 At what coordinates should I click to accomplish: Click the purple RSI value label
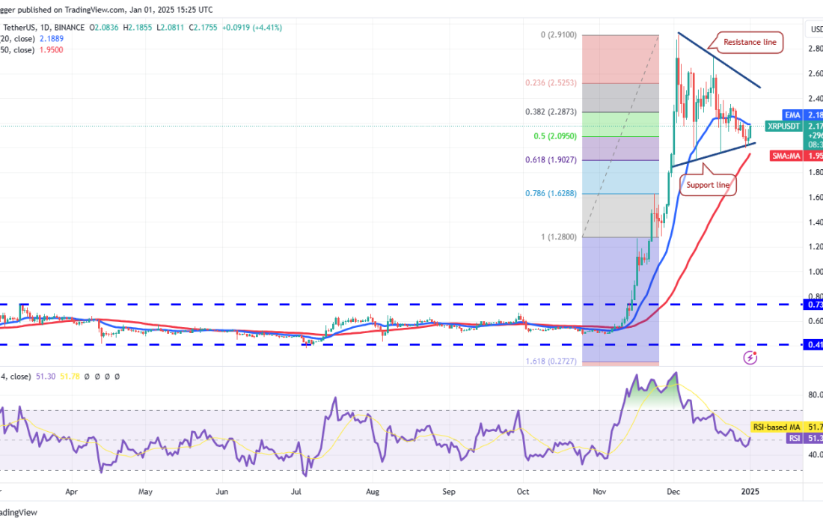click(795, 438)
